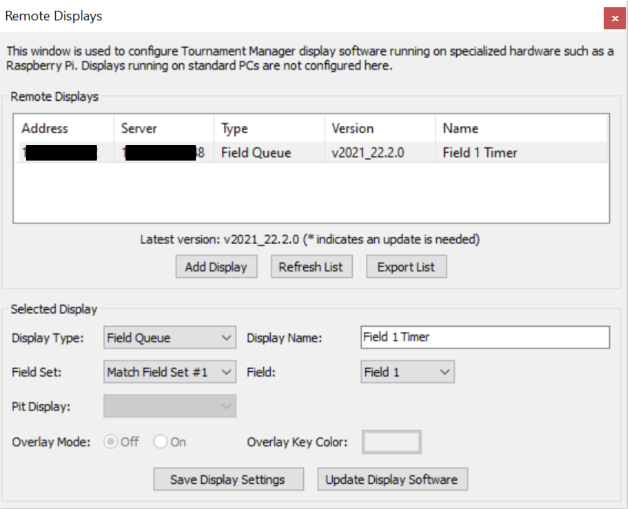Enable overlay mode by selecting On
This screenshot has width=628, height=509.
click(160, 441)
